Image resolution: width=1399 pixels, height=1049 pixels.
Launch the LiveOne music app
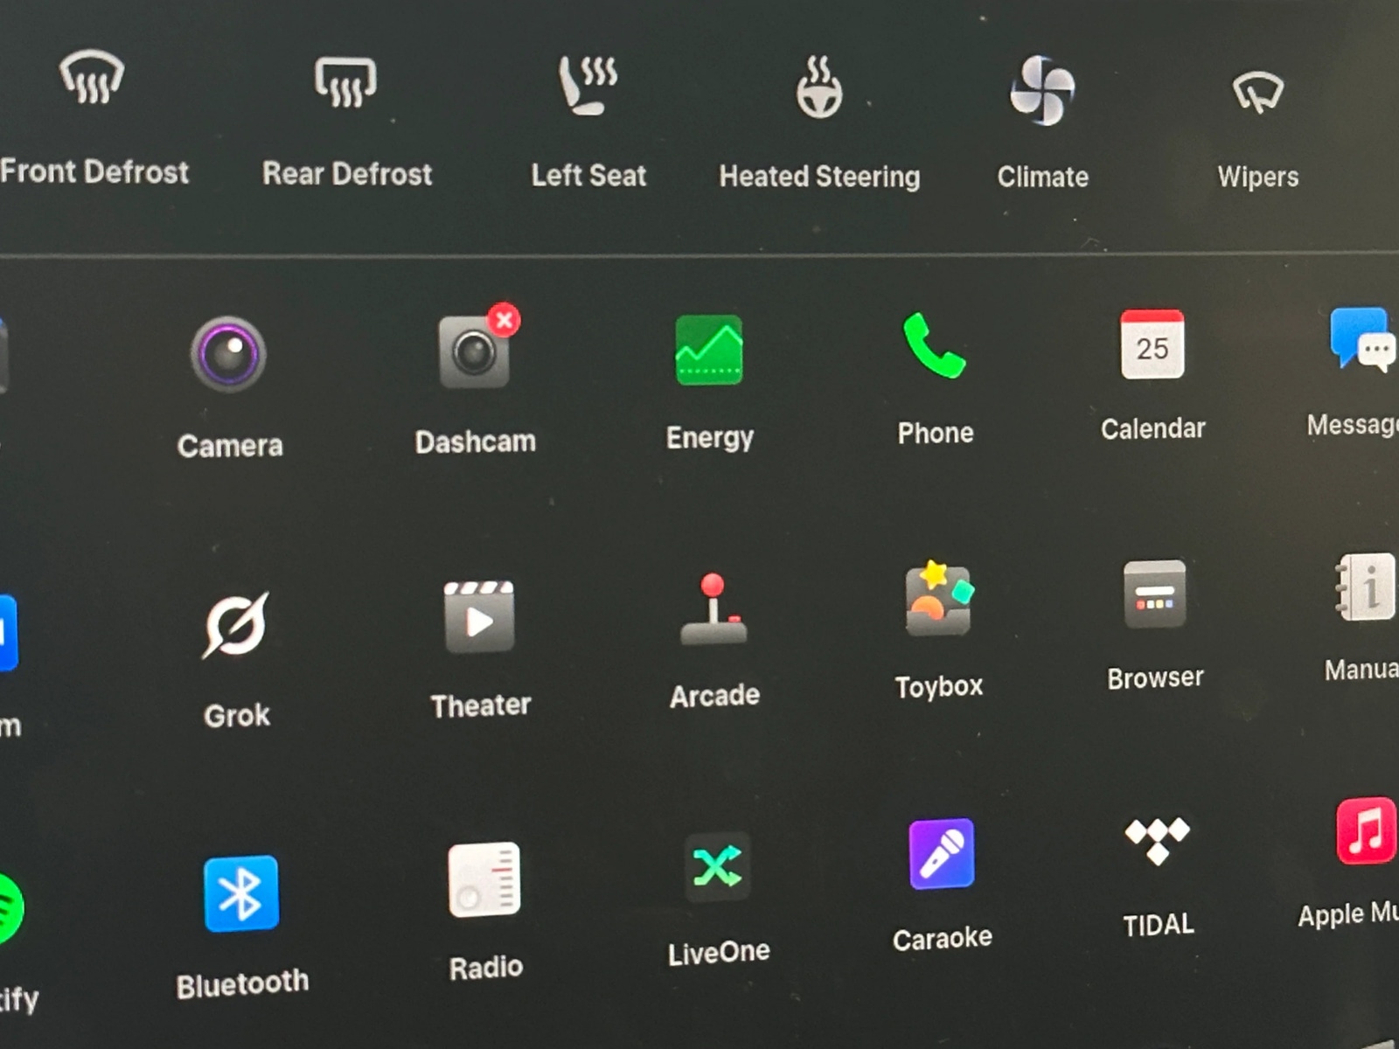(x=718, y=867)
